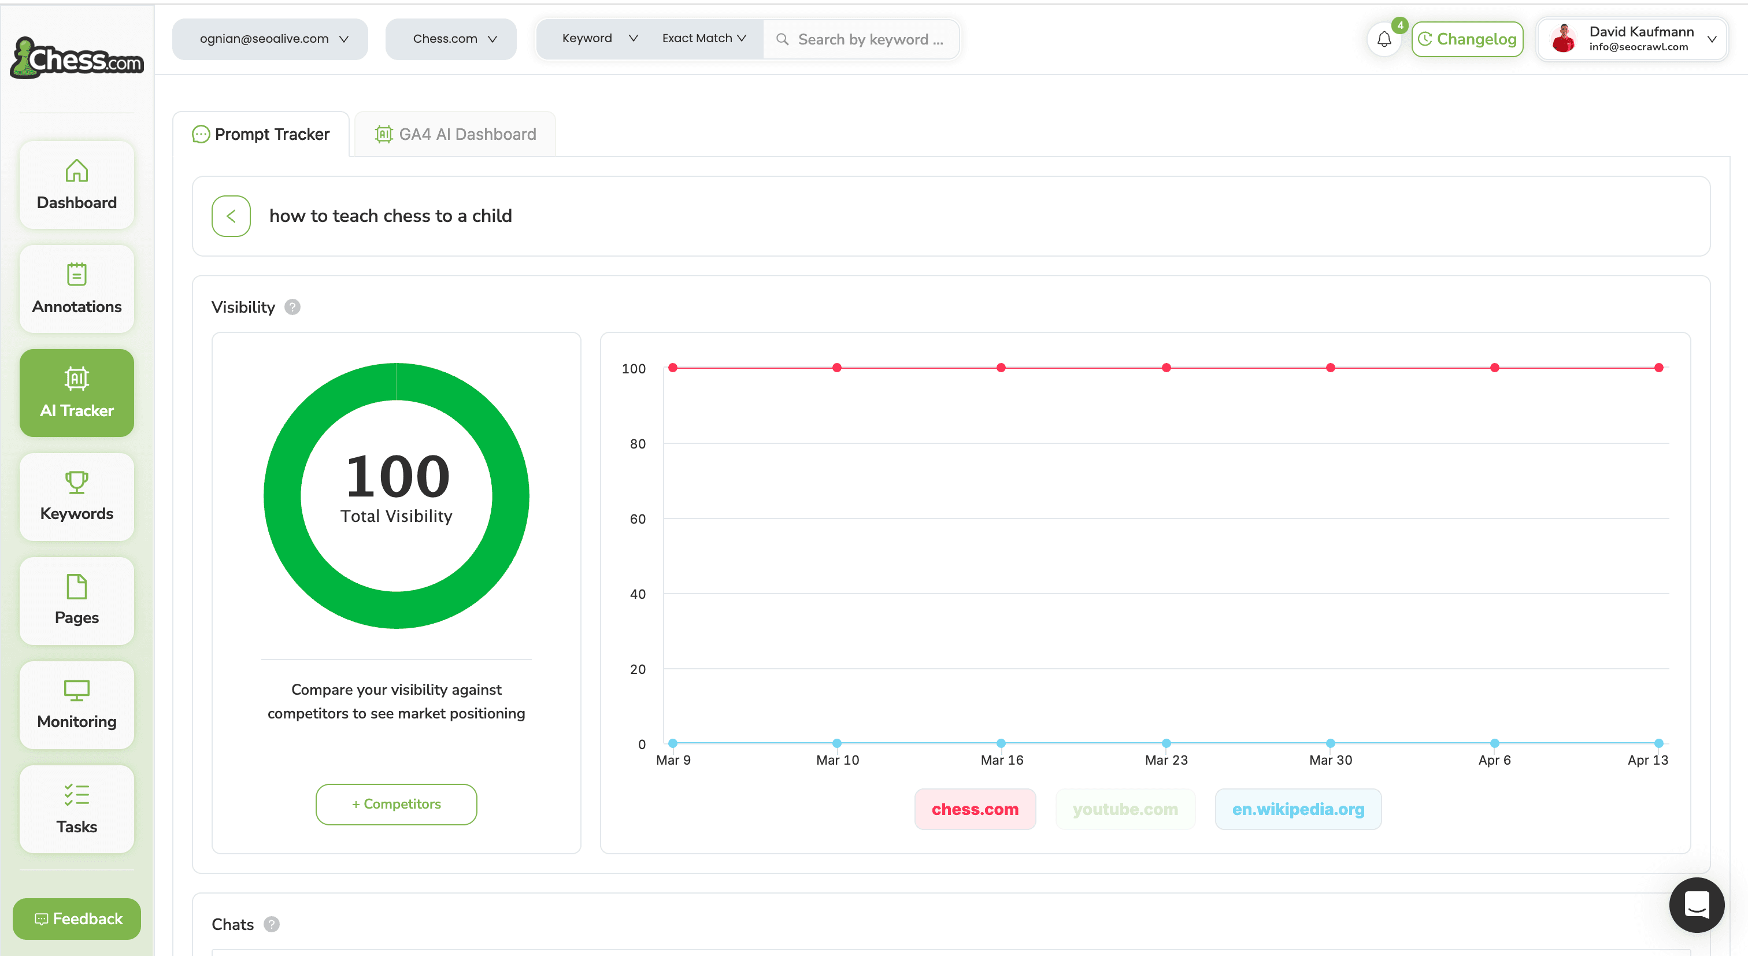This screenshot has height=956, width=1748.
Task: Toggle the chess.com legend series
Action: [x=975, y=809]
